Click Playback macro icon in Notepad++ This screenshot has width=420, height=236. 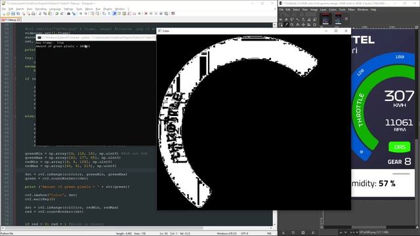156,14
